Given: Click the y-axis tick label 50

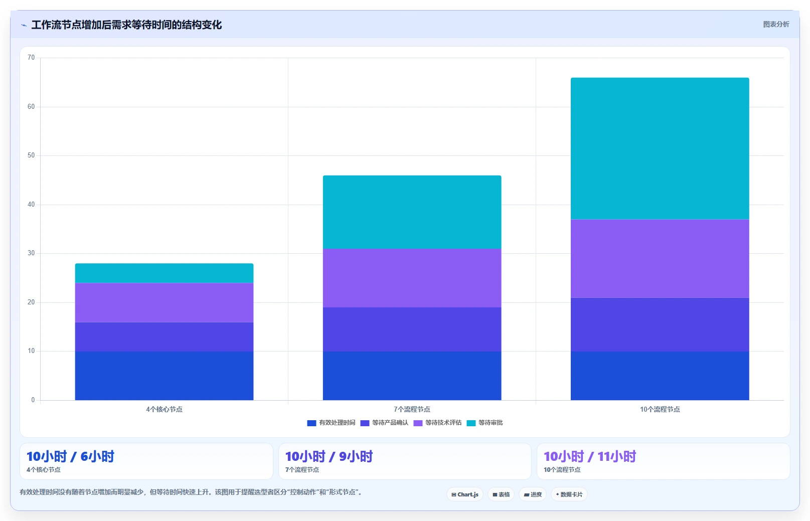Looking at the screenshot, I should click(x=31, y=155).
